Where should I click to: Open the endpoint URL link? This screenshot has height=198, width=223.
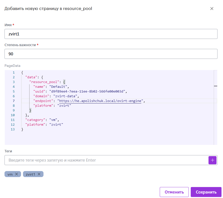(100, 101)
